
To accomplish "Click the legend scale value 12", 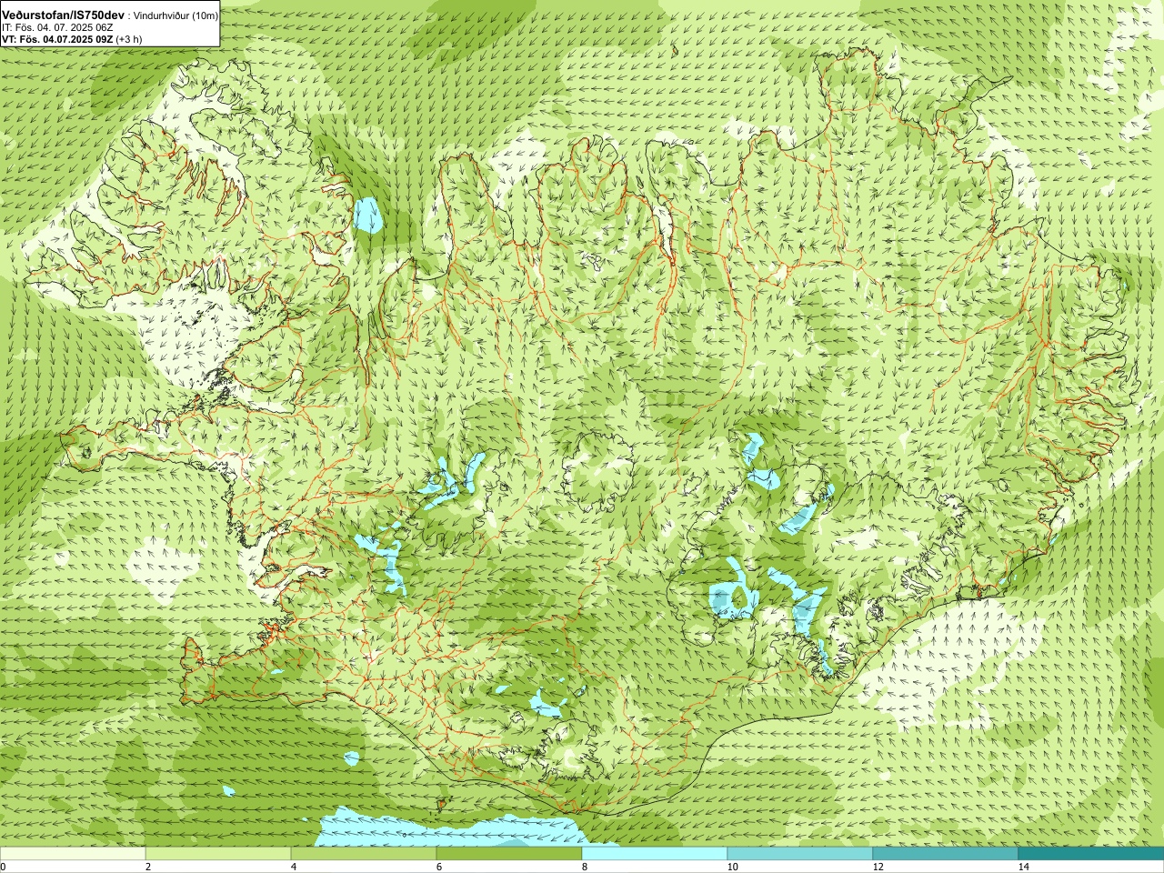I will click(x=878, y=867).
